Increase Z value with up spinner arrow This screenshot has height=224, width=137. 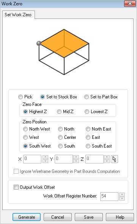(107, 157)
